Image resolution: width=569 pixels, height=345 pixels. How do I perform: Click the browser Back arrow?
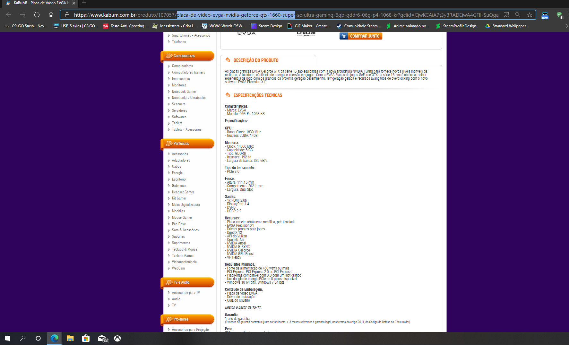click(x=9, y=15)
